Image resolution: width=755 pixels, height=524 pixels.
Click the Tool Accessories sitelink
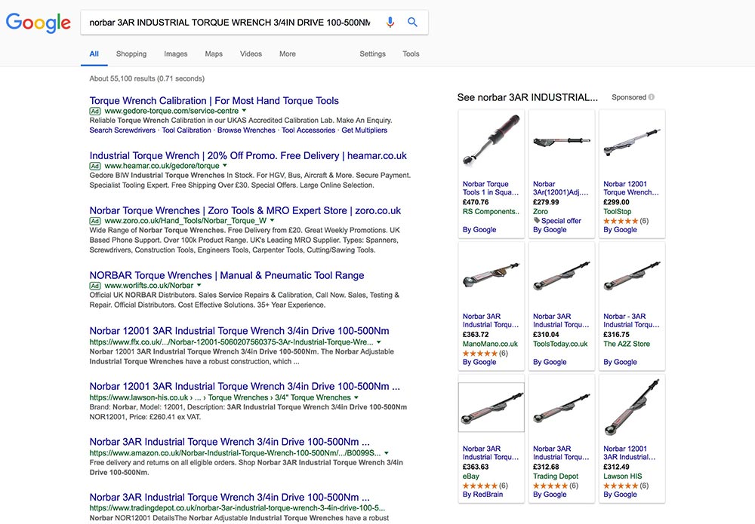[x=308, y=130]
